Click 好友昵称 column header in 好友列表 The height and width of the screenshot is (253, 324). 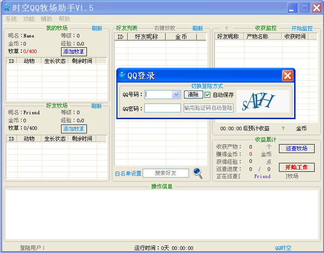[x=147, y=37]
